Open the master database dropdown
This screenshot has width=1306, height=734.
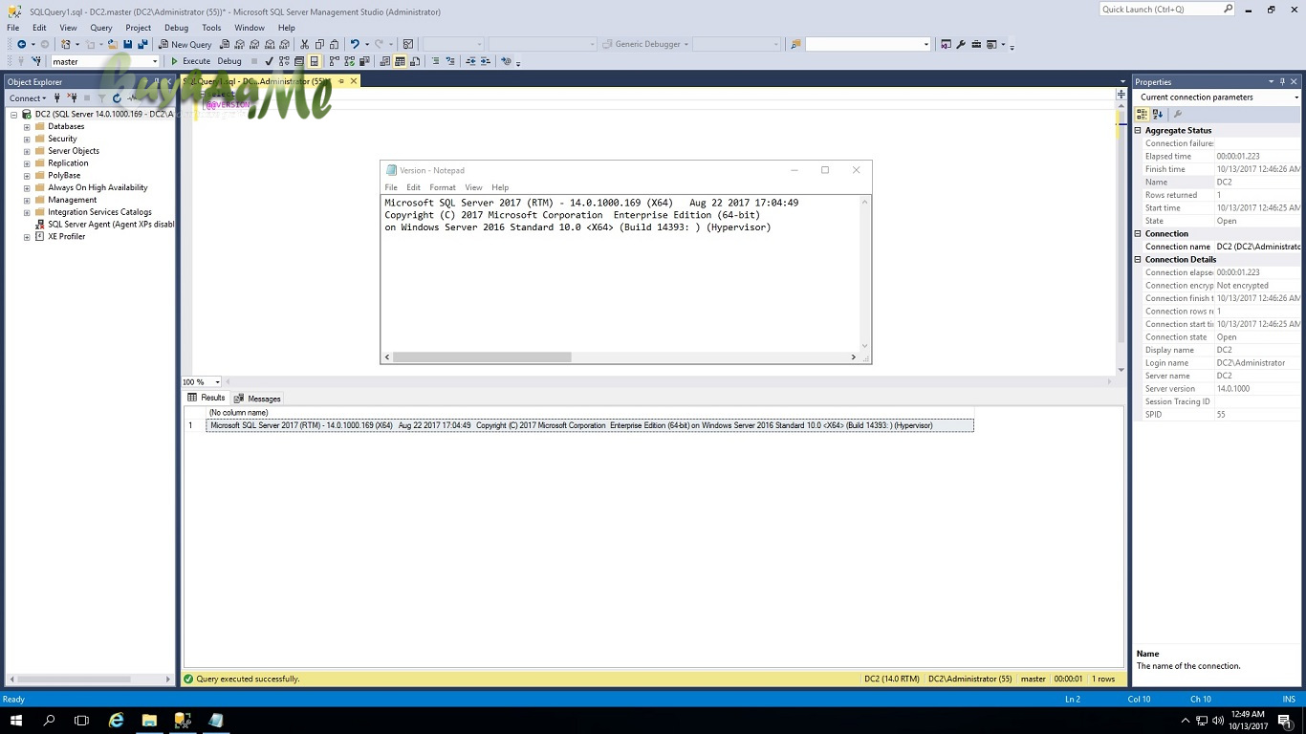click(155, 61)
